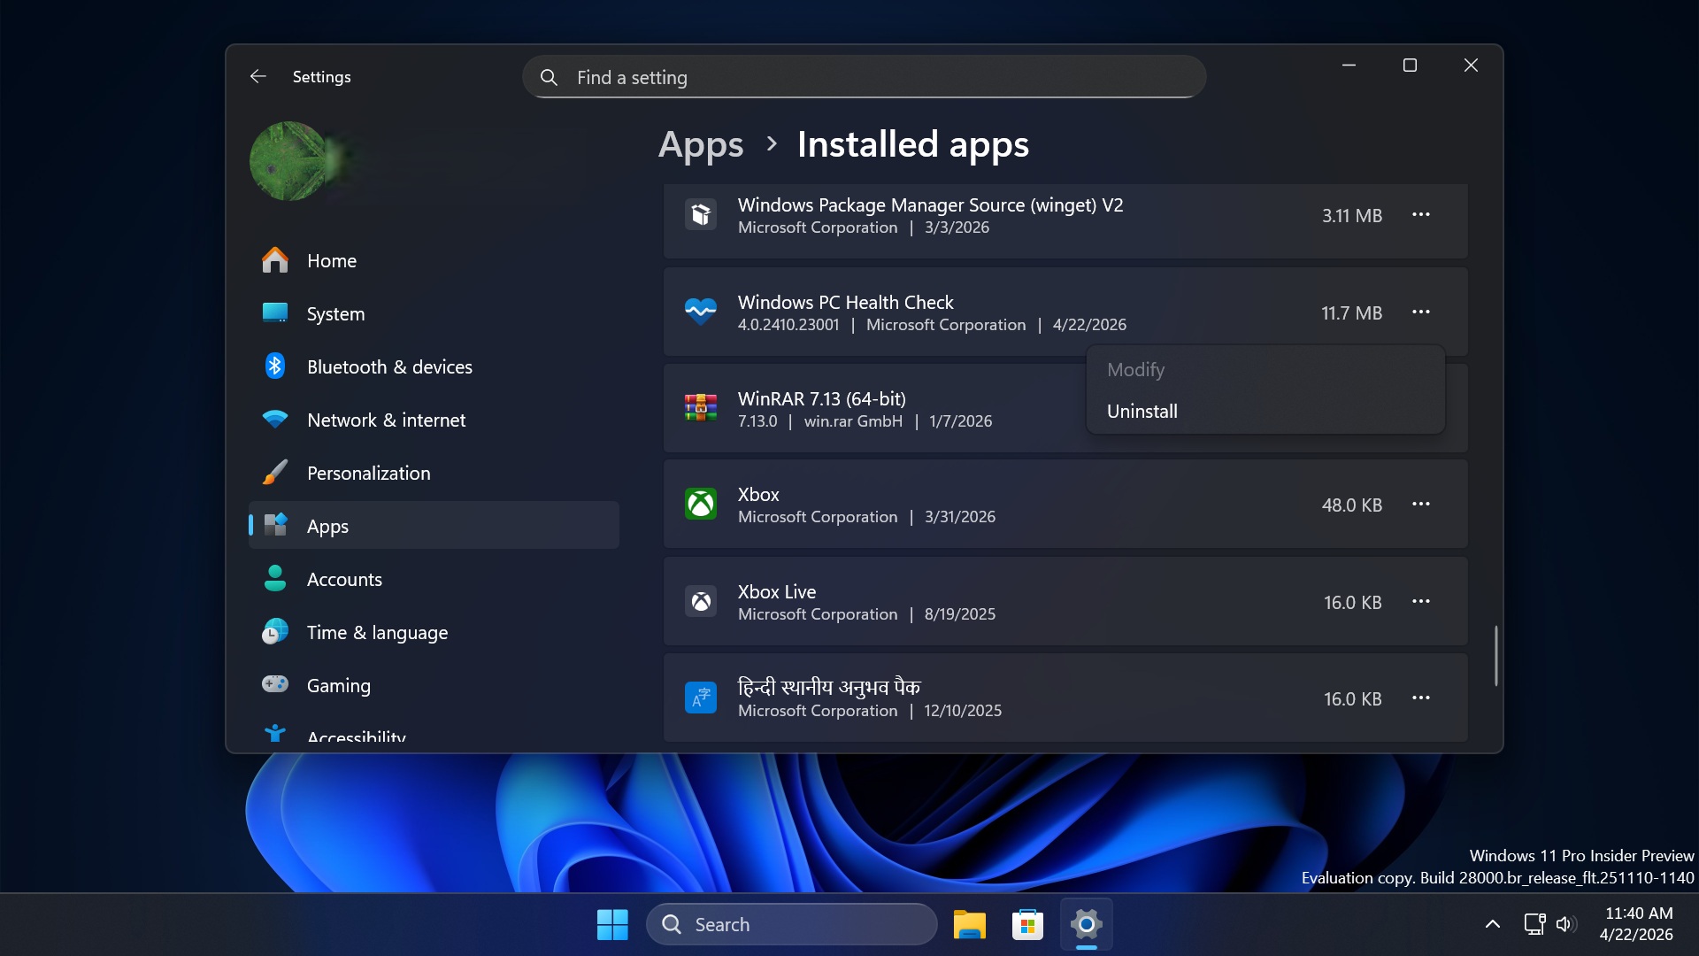Click the Apps breadcrumb link
The height and width of the screenshot is (956, 1699).
700,144
